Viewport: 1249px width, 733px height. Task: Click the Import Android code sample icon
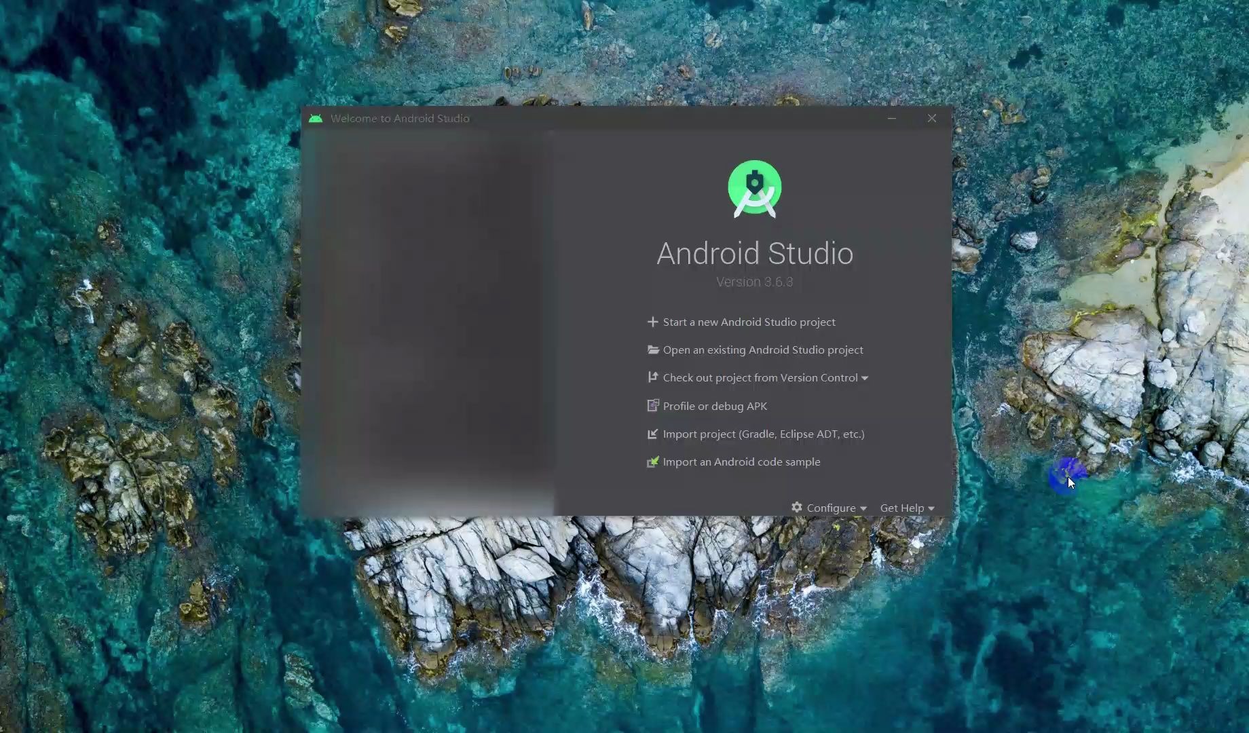click(x=653, y=462)
